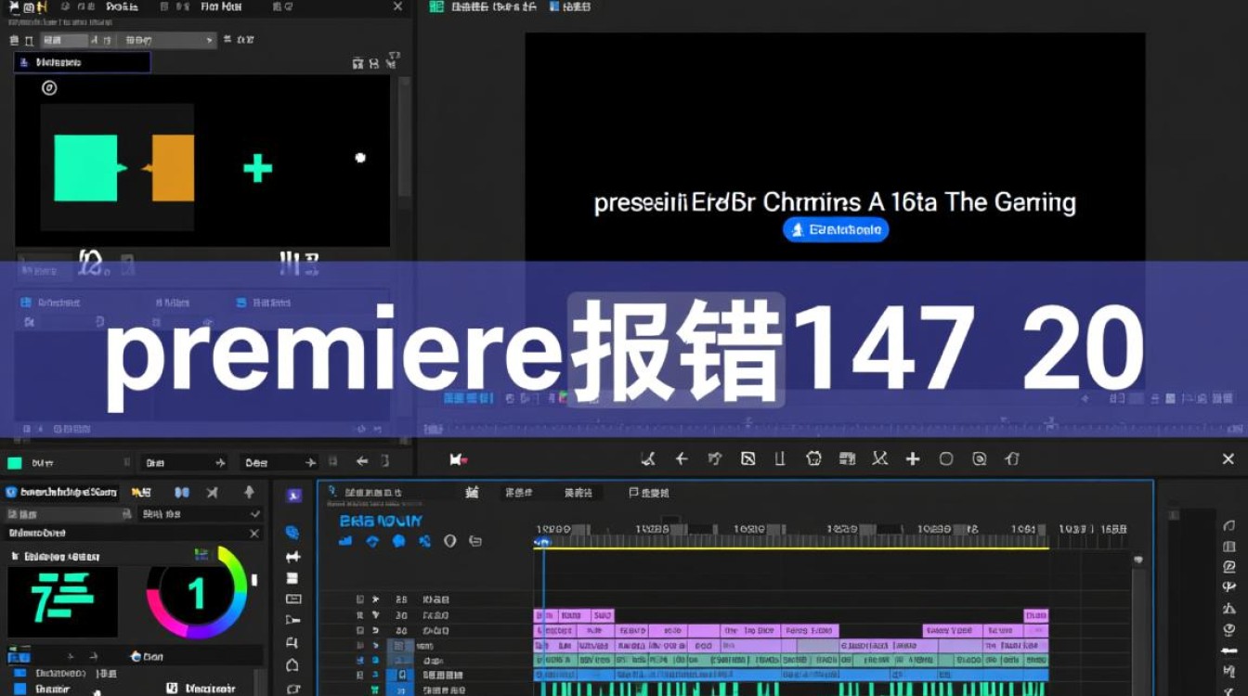Click the bent arrow icon ending the center toolbar
Screen dimensions: 1248x696
pos(1012,458)
